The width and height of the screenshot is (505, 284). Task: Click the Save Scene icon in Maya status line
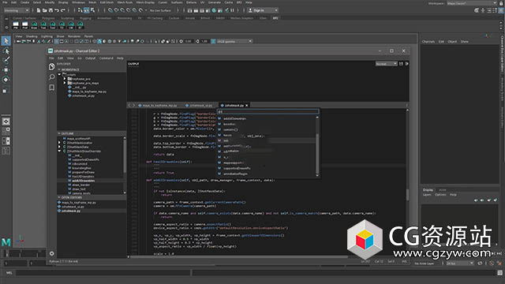coord(50,10)
